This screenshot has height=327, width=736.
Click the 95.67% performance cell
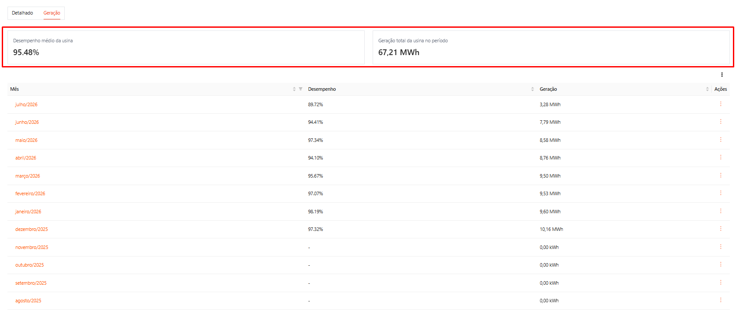coord(315,176)
